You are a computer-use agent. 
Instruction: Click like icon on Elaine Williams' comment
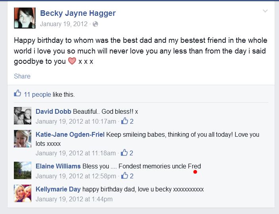pyautogui.click(x=124, y=176)
